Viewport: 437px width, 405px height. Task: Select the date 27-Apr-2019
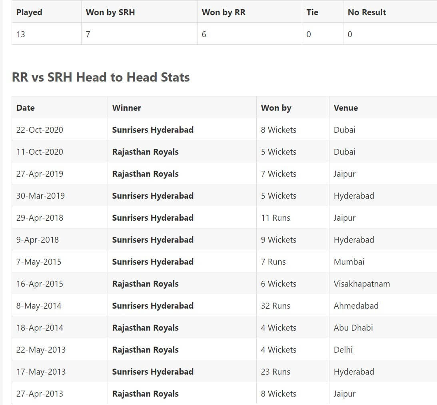click(x=40, y=174)
